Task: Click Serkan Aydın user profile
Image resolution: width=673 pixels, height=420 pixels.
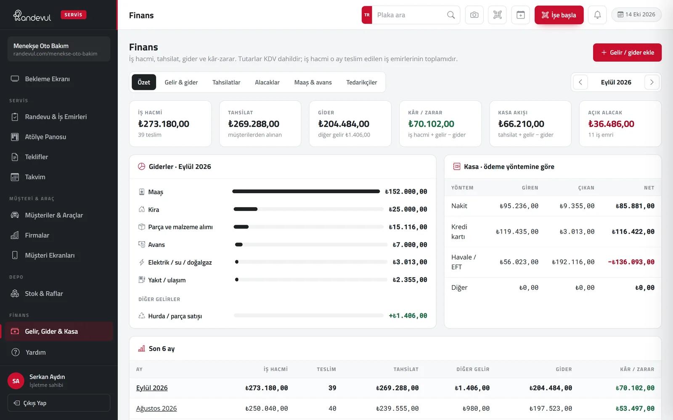Action: click(x=59, y=381)
